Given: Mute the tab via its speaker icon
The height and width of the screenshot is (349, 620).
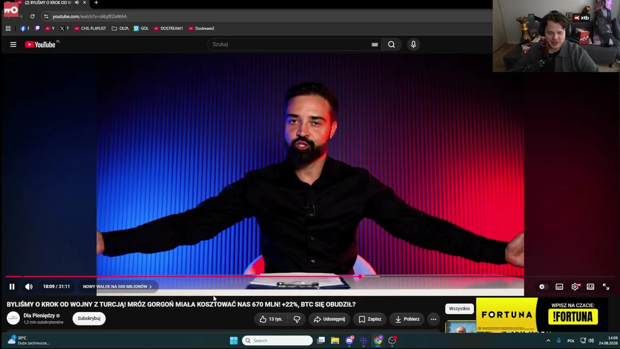Looking at the screenshot, I should (77, 2).
